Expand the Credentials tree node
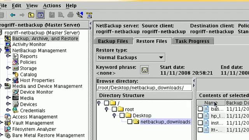249x140 pixels. [8, 110]
